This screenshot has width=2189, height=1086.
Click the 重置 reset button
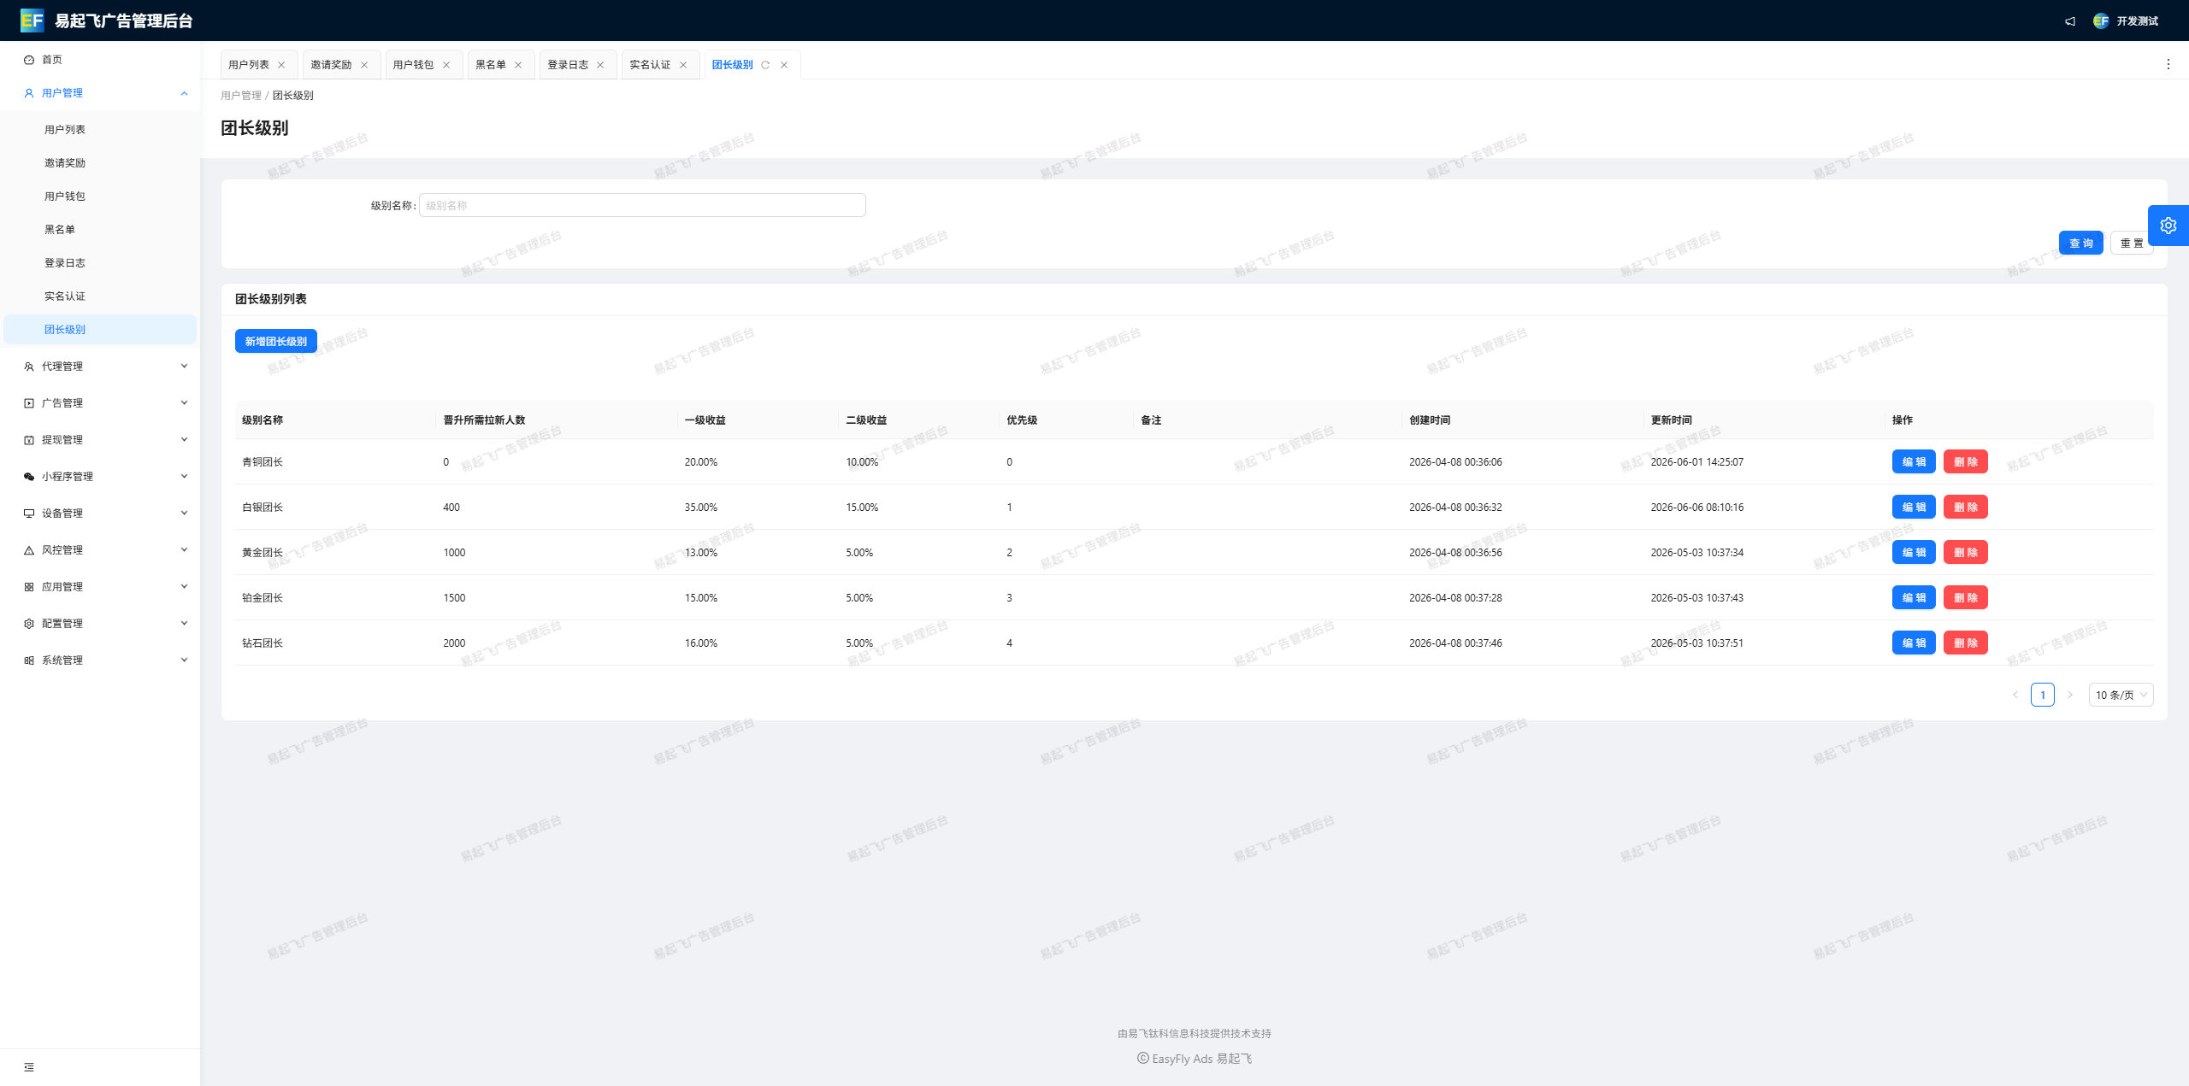(2132, 244)
